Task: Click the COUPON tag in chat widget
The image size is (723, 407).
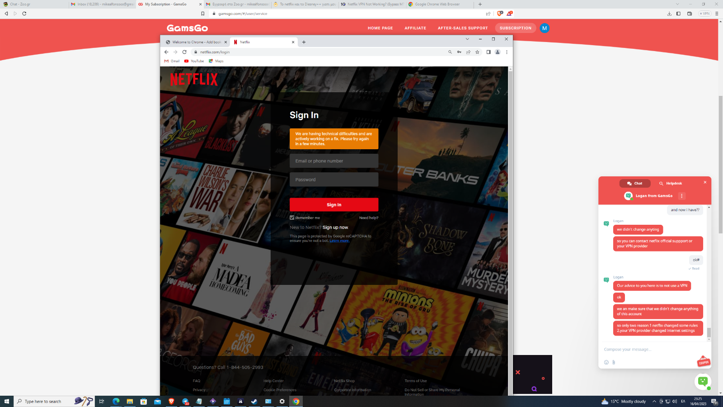Action: [704, 362]
